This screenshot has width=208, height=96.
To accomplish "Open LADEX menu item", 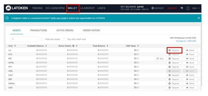I will tap(101, 8).
